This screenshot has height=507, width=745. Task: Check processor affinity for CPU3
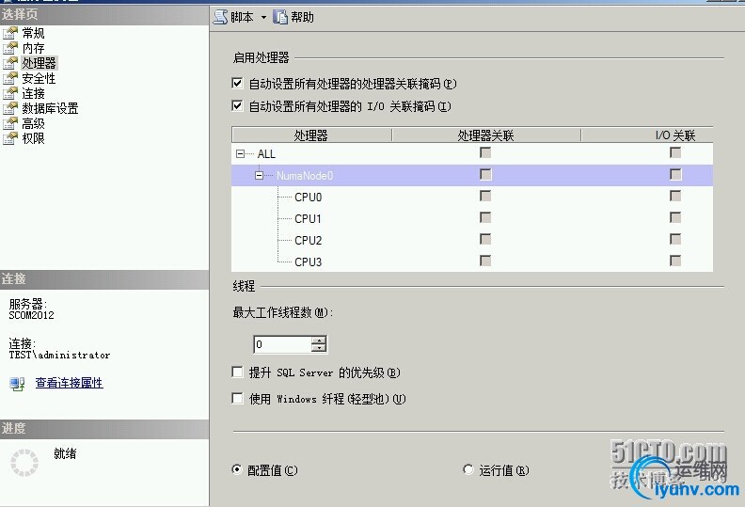point(485,261)
